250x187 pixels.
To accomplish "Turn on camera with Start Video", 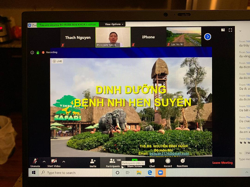I will pyautogui.click(x=54, y=163).
